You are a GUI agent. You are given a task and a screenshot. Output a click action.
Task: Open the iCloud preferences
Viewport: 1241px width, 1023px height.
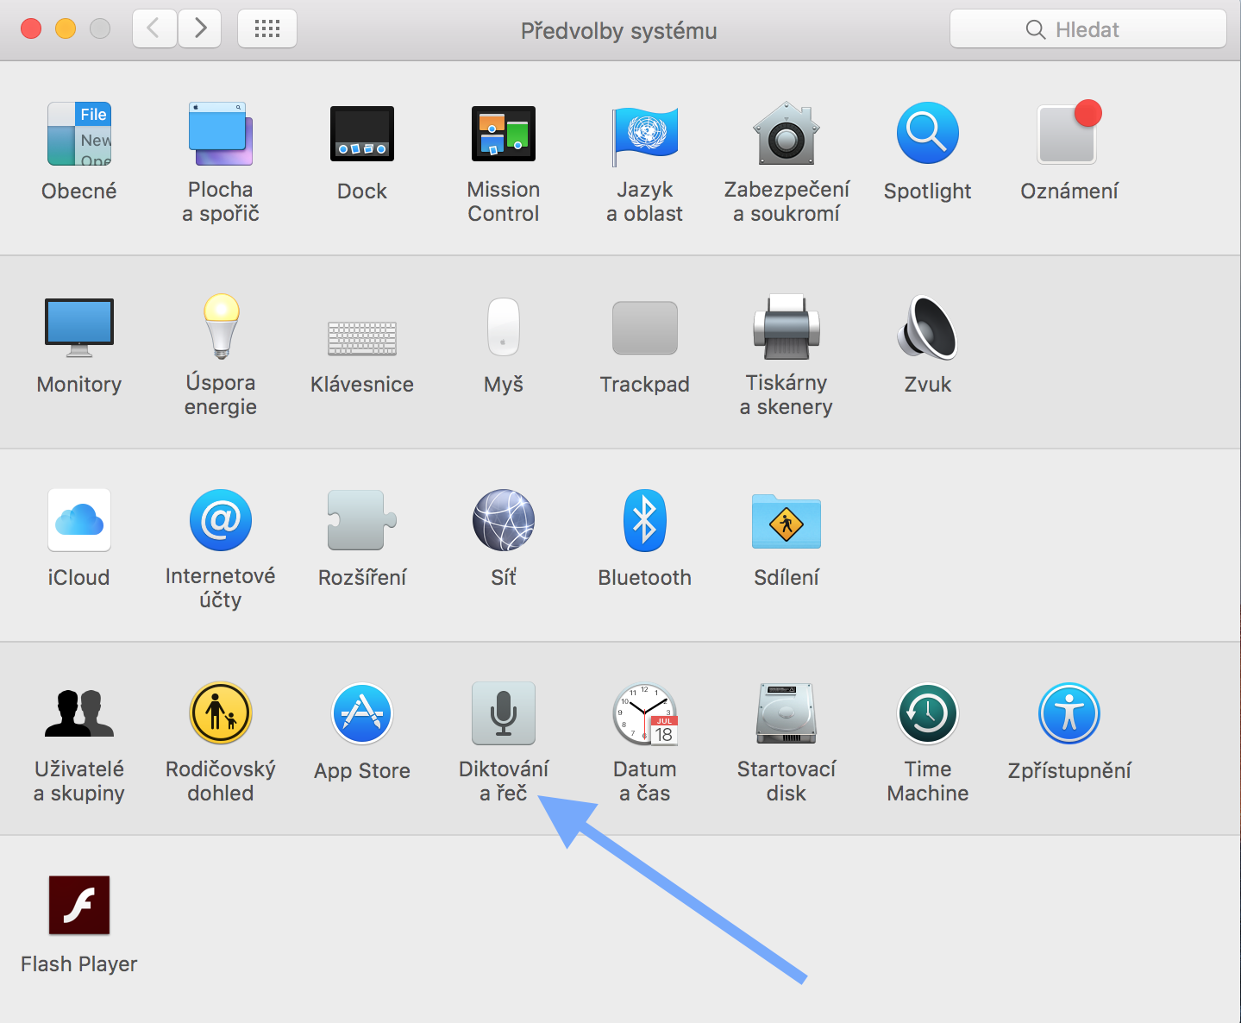[79, 521]
